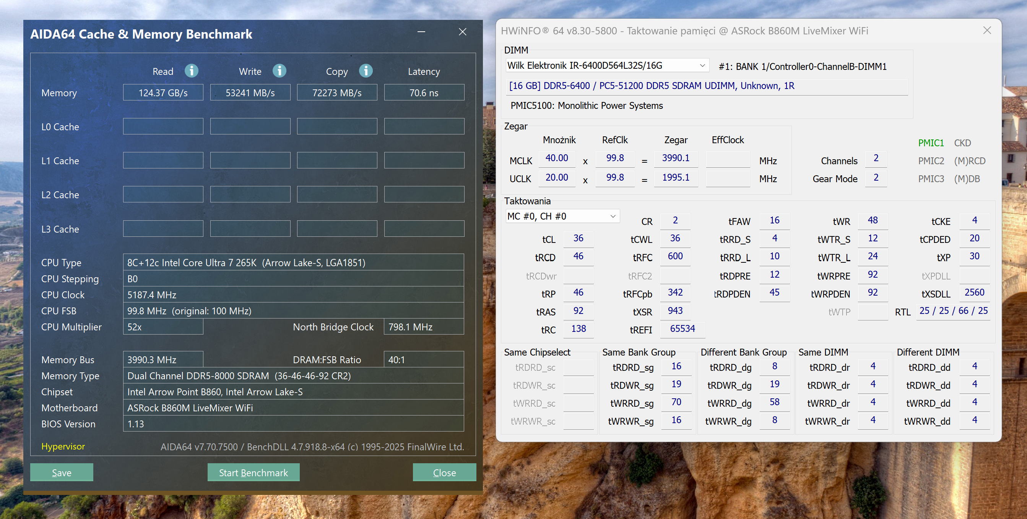Click the MCLK multiplier value 40.00
This screenshot has width=1027, height=519.
[557, 158]
